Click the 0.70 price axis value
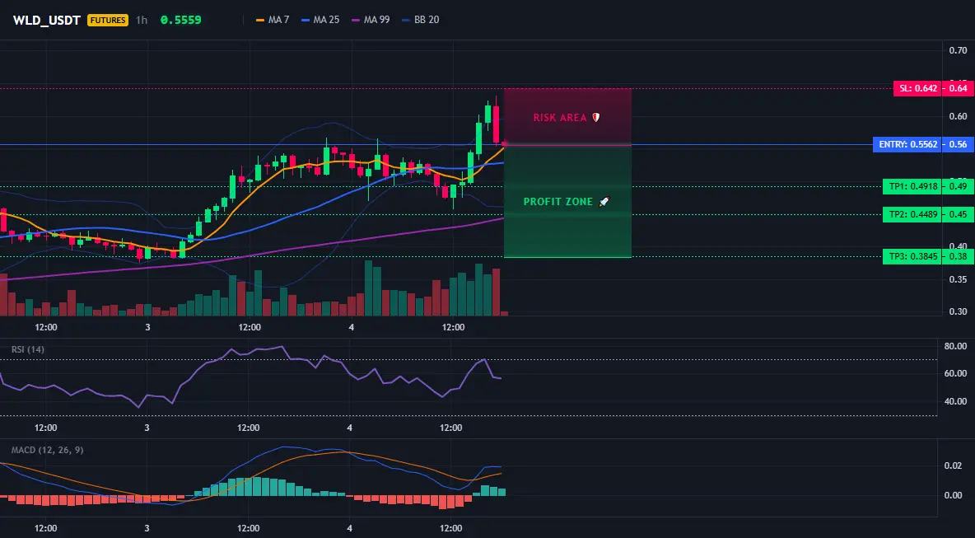Image resolution: width=975 pixels, height=538 pixels. coord(958,50)
